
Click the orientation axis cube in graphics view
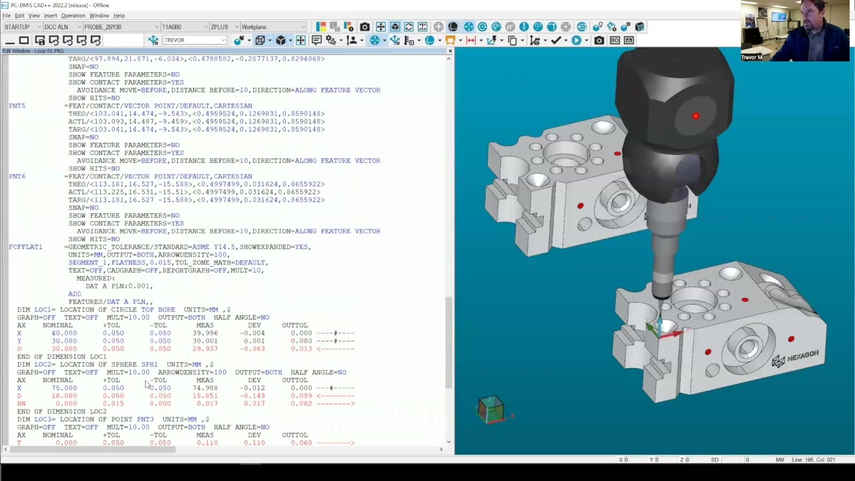point(491,410)
